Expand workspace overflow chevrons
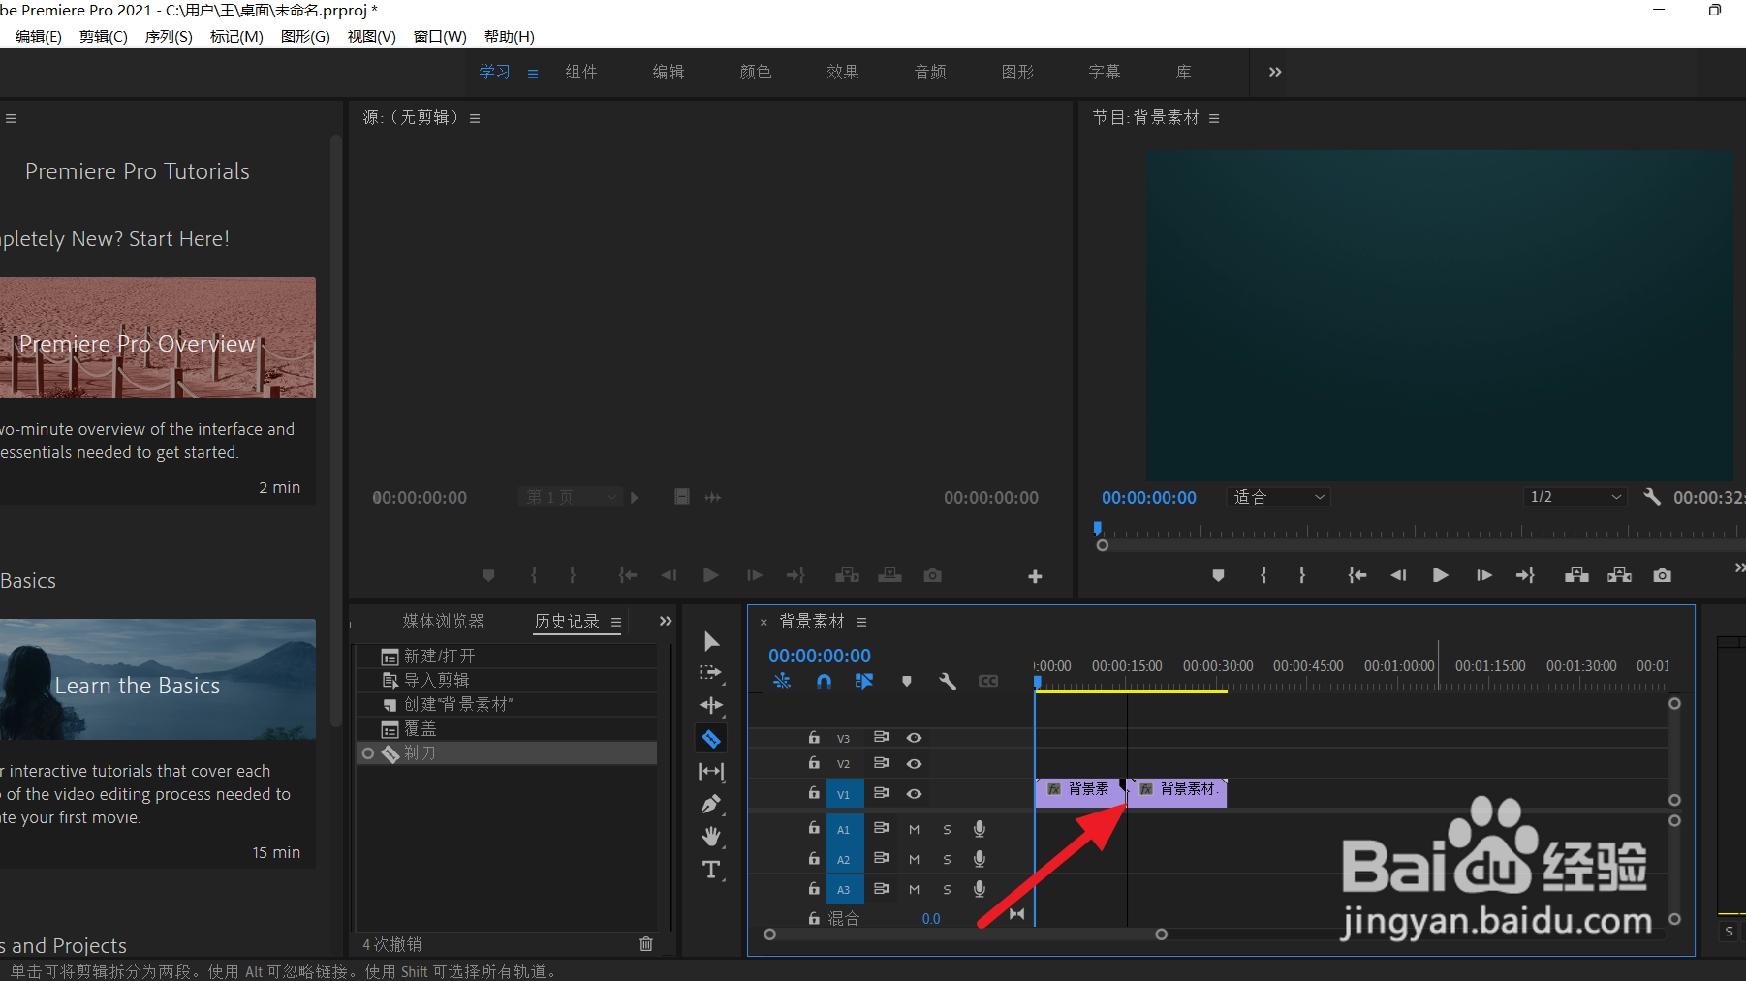The image size is (1746, 981). click(1275, 72)
